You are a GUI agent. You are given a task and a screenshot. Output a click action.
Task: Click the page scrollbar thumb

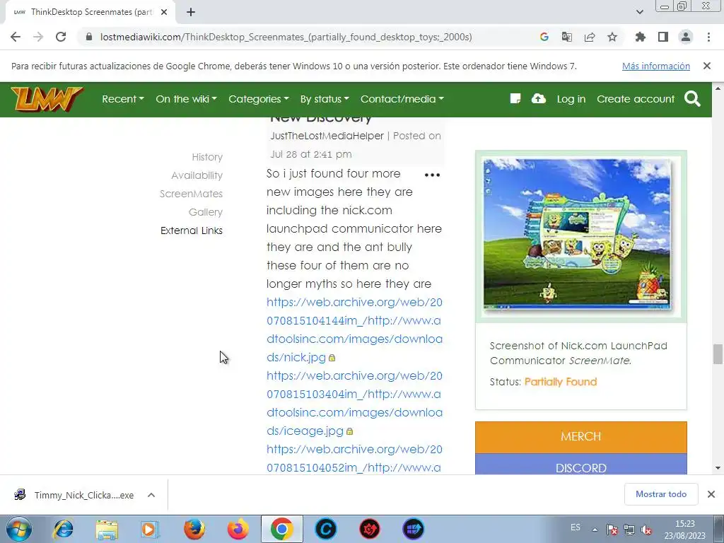tap(718, 354)
